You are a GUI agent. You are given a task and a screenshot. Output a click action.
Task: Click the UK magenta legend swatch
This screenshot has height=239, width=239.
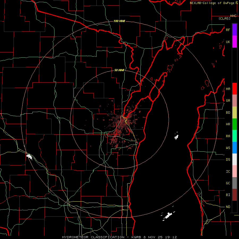pos(234,42)
